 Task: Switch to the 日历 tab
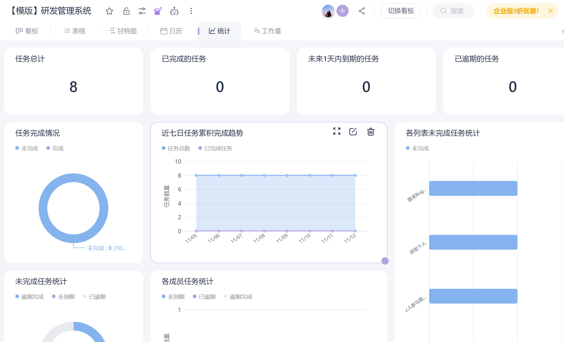click(x=171, y=31)
